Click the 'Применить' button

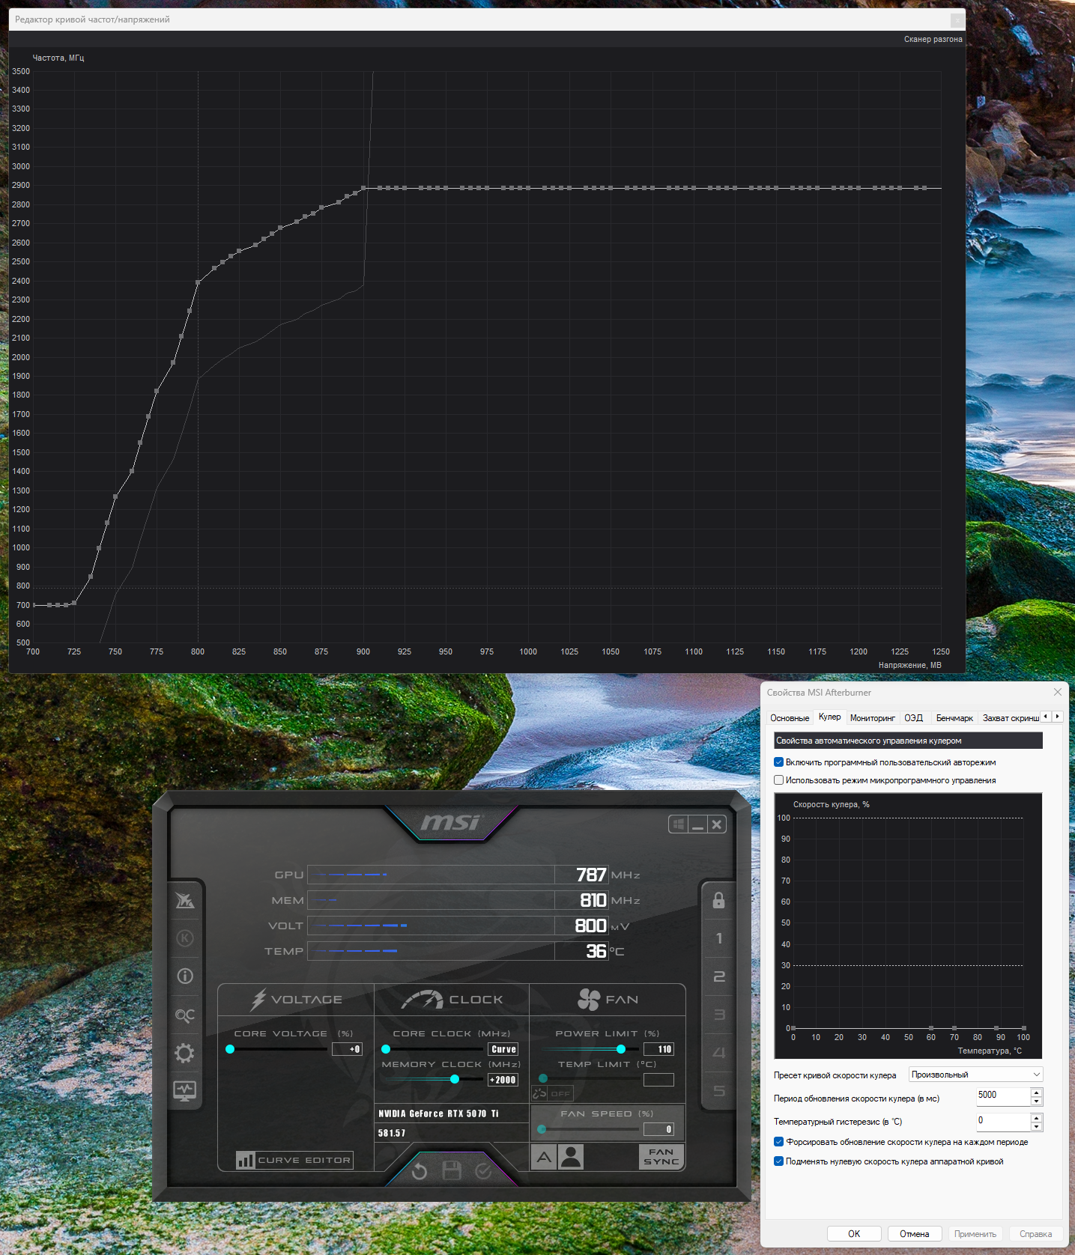click(975, 1234)
